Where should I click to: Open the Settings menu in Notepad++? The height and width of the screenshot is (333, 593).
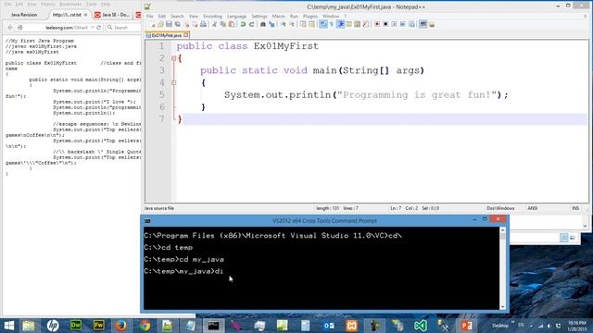point(259,17)
